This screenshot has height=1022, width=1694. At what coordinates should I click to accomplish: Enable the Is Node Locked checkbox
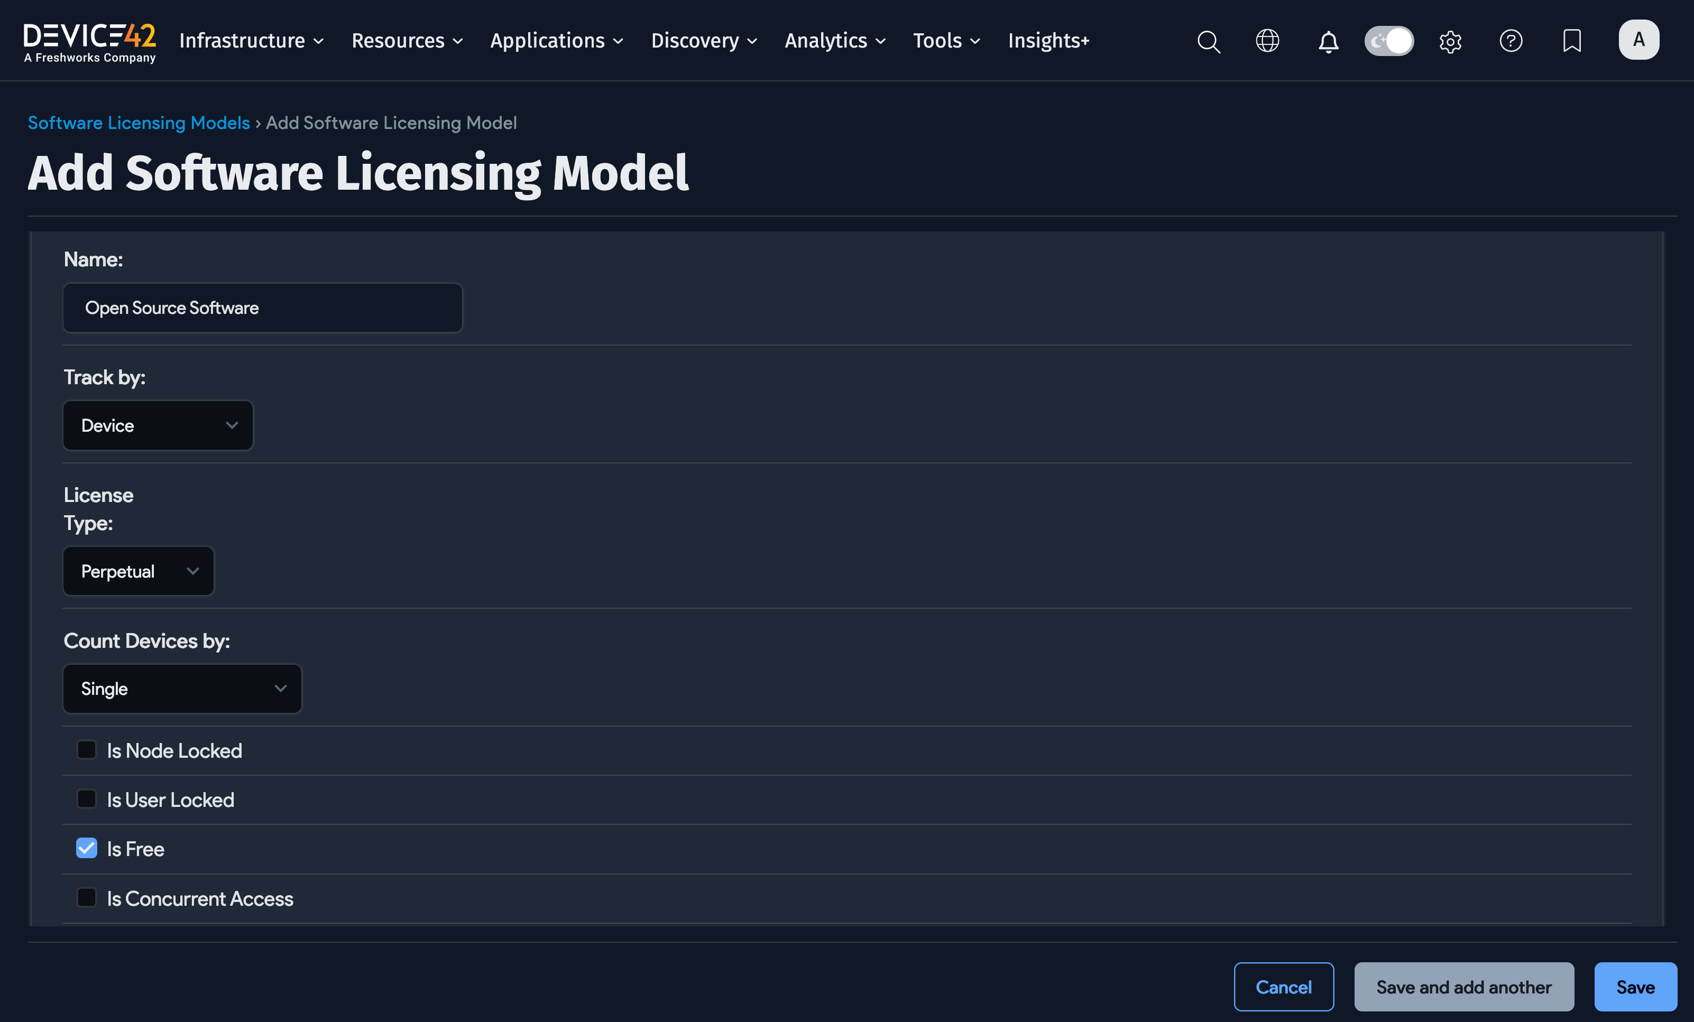[x=87, y=750]
